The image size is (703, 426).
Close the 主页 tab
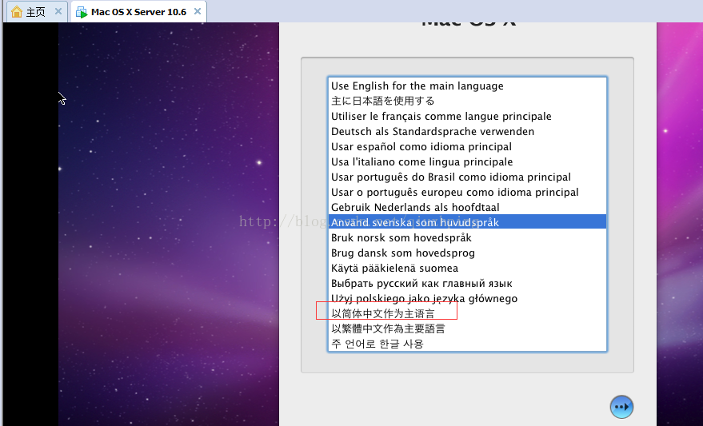point(58,12)
